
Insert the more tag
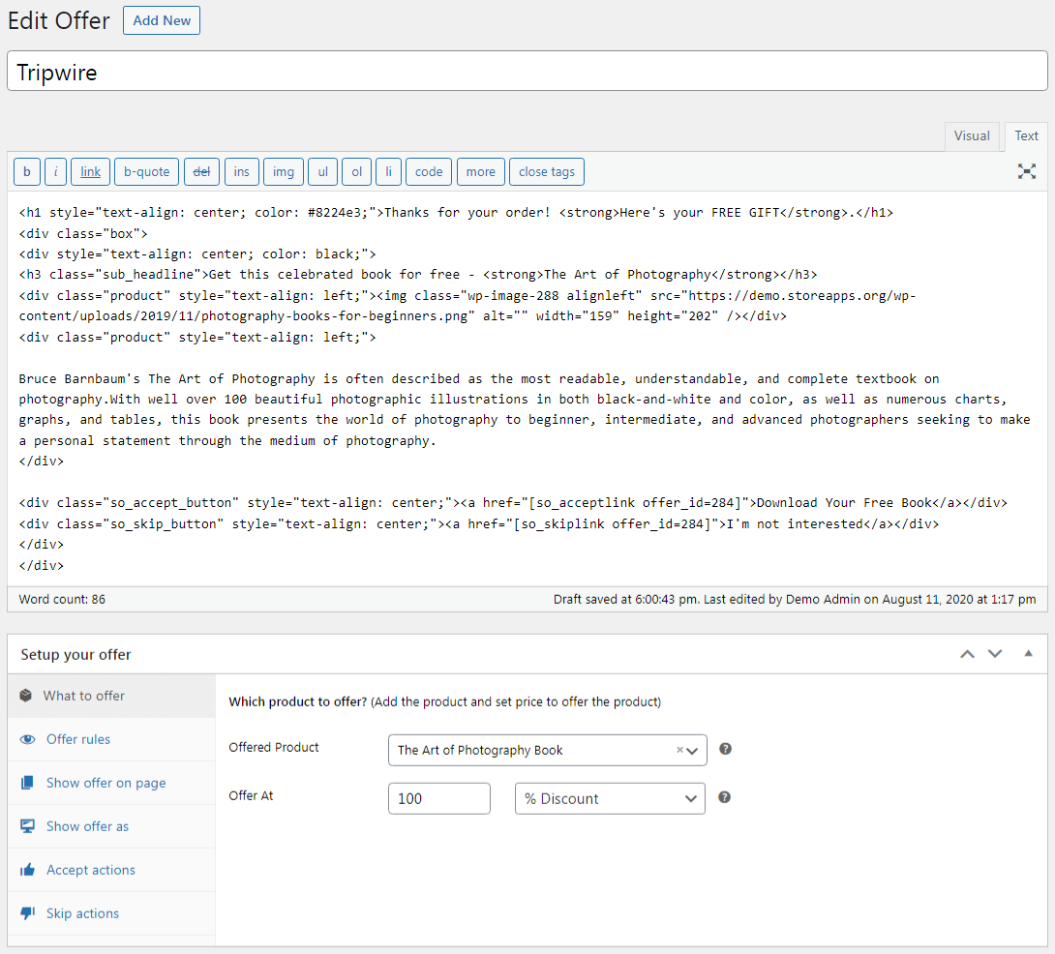(480, 171)
